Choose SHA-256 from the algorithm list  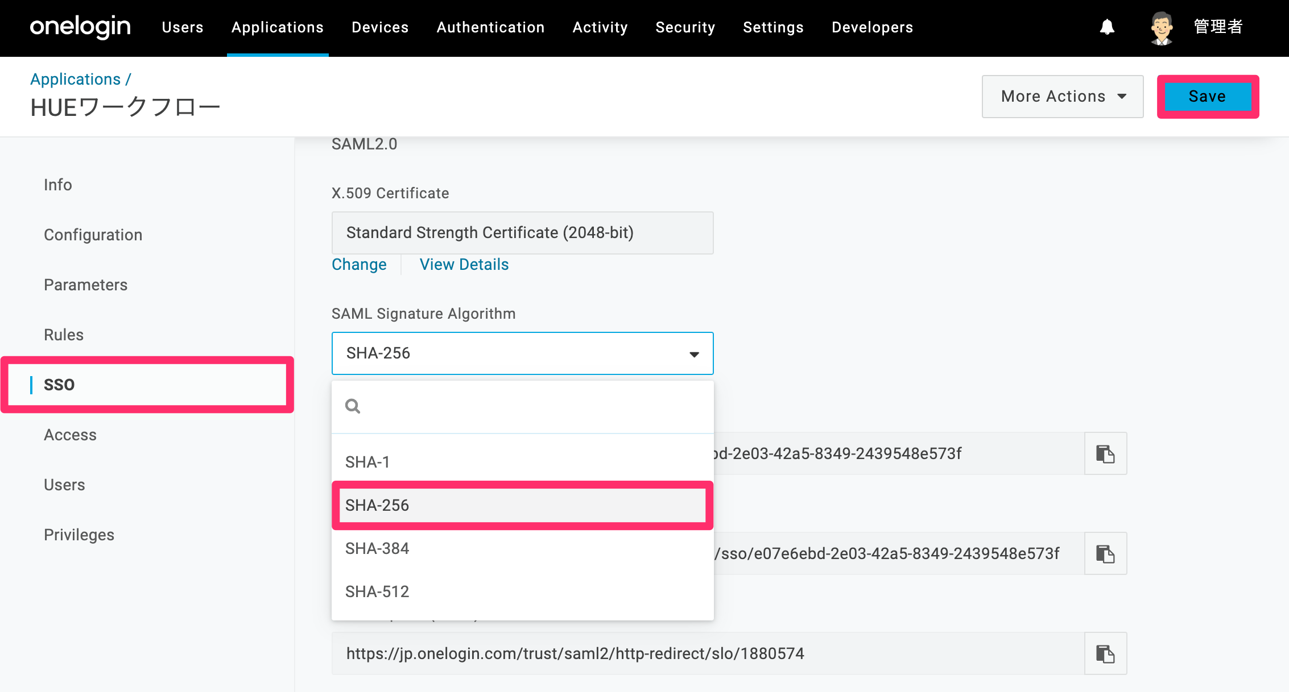pyautogui.click(x=522, y=505)
